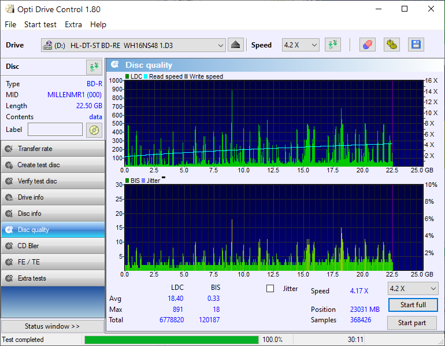Click the Start part button
The height and width of the screenshot is (346, 445).
coord(412,323)
